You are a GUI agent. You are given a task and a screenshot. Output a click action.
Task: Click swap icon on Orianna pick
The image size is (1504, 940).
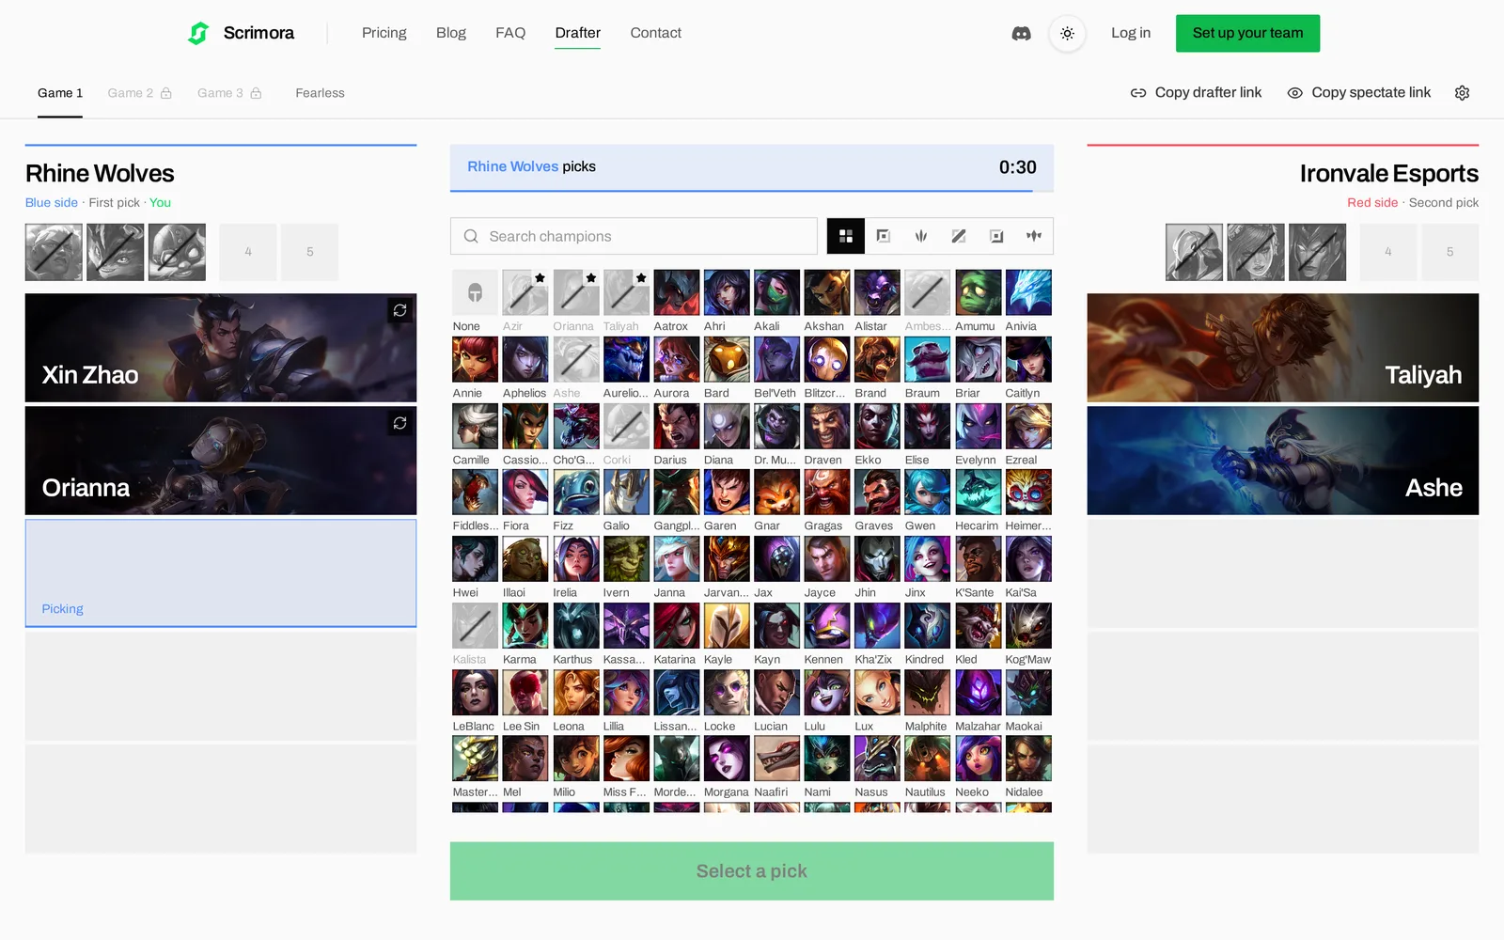coord(399,423)
